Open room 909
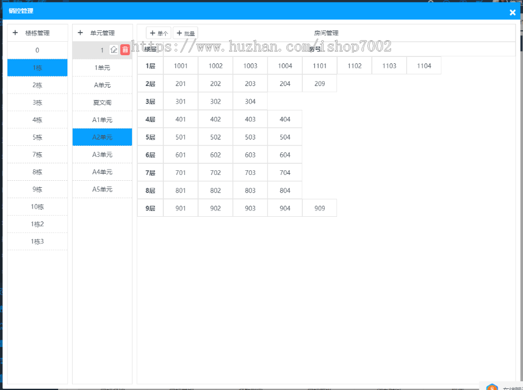 320,208
